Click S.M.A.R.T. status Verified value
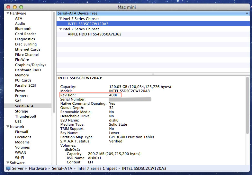 tap(116, 141)
